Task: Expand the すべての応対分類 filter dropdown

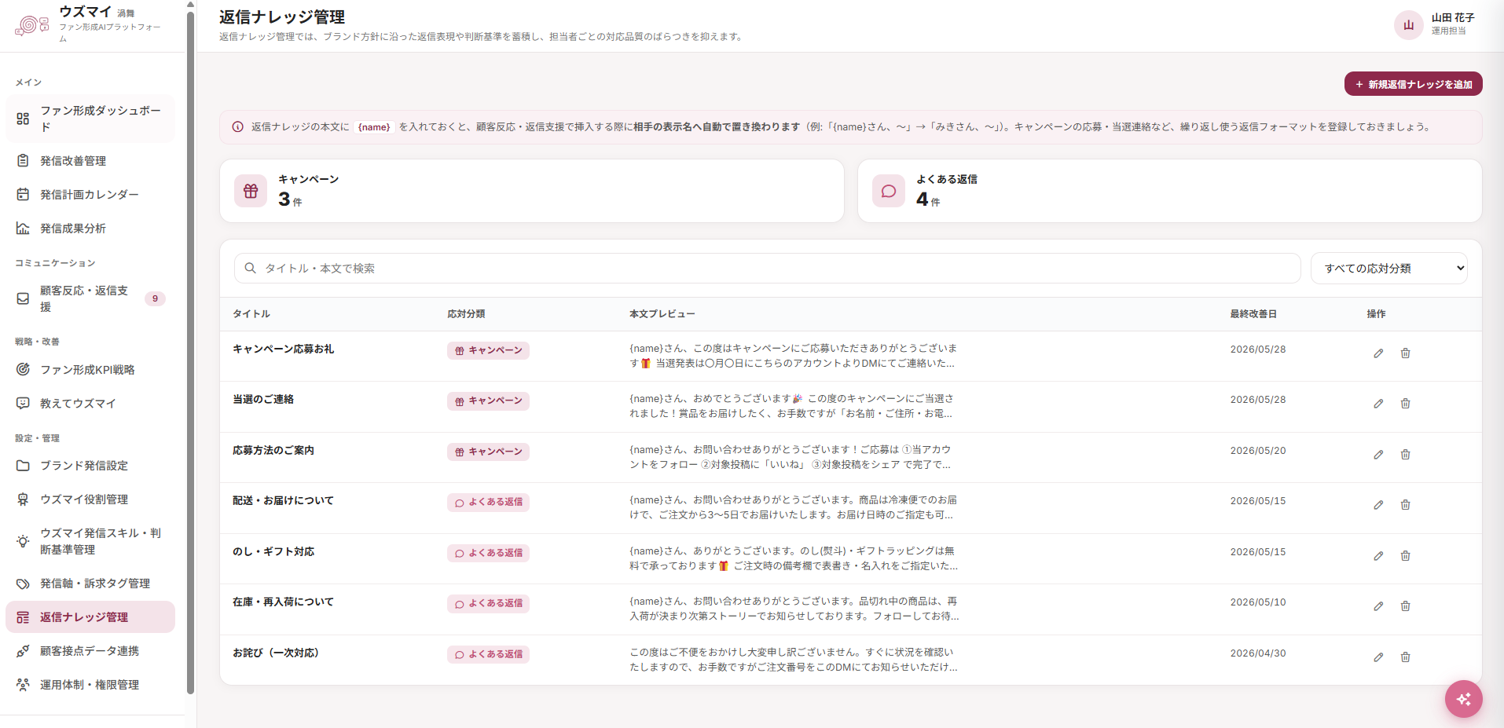Action: click(1388, 269)
